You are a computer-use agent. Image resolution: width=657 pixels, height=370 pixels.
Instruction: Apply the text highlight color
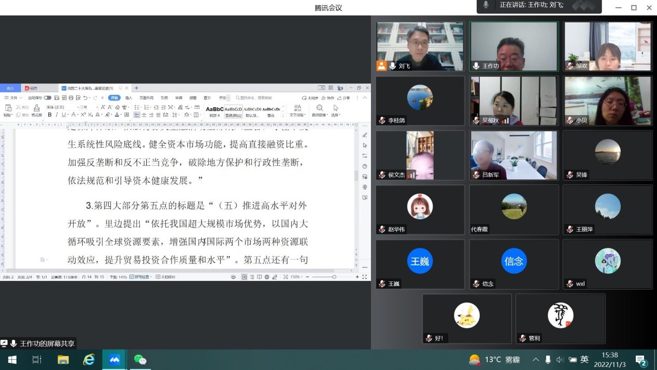(x=108, y=115)
